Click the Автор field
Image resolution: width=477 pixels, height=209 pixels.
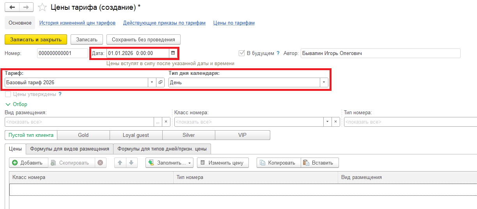381,53
